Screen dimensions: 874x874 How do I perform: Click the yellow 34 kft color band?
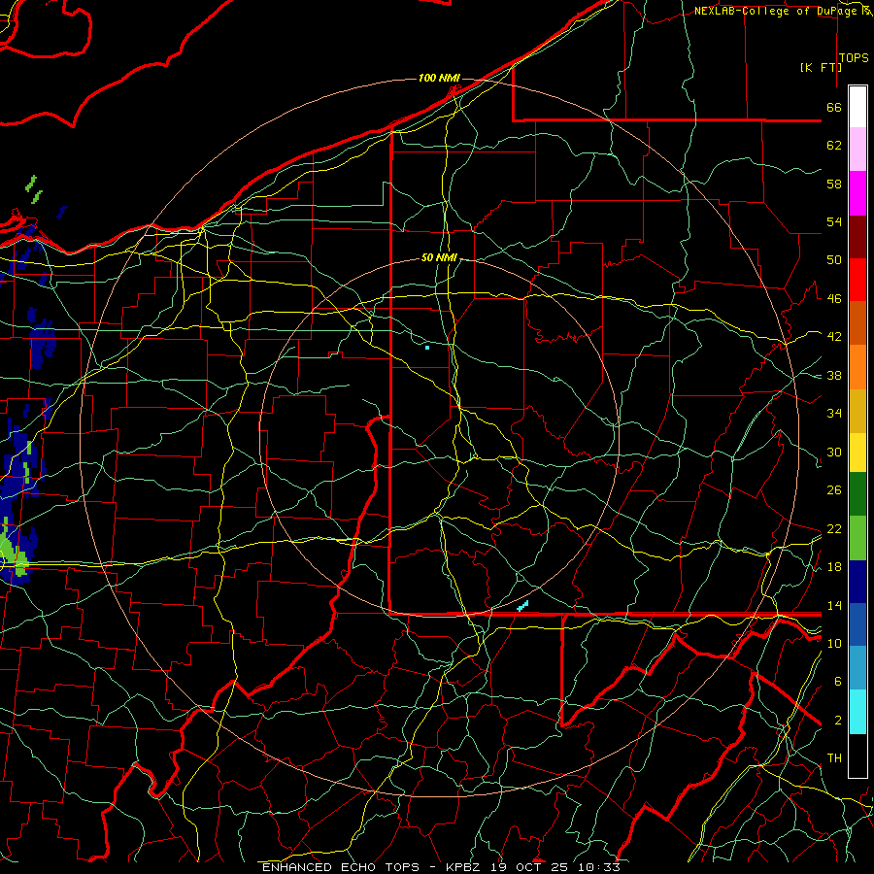857,452
